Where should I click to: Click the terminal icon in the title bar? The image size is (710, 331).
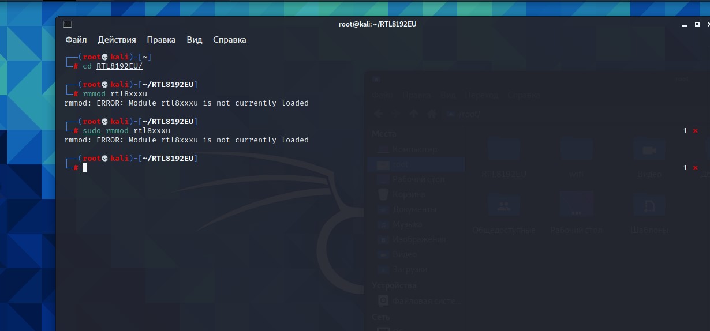(68, 24)
